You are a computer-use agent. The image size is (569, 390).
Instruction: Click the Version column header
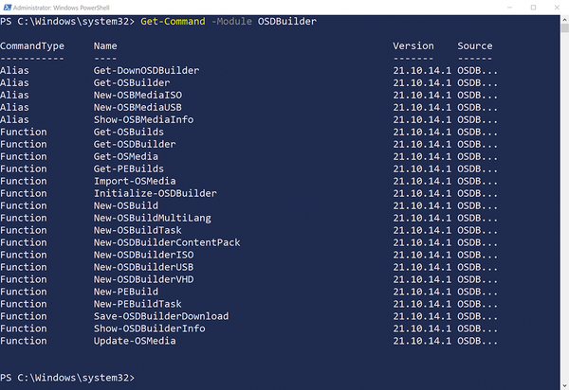[x=413, y=46]
